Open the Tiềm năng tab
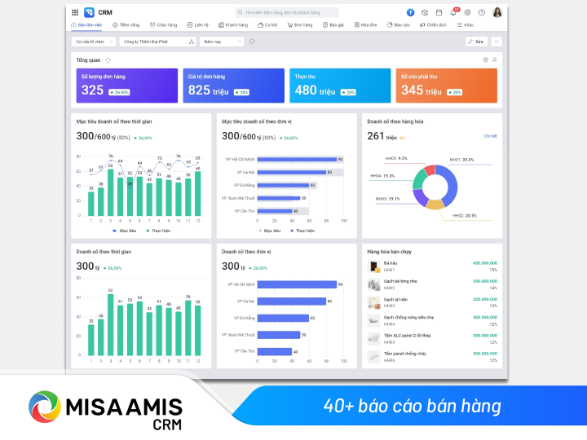The width and height of the screenshot is (587, 440). pos(126,25)
